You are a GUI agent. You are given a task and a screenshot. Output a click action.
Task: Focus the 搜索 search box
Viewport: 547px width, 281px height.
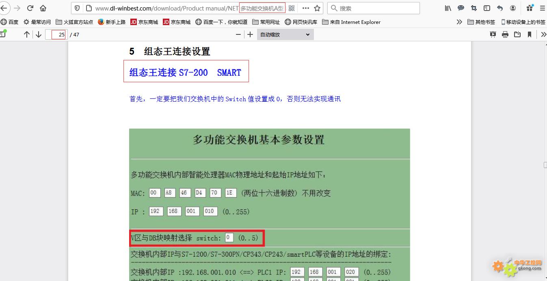374,8
